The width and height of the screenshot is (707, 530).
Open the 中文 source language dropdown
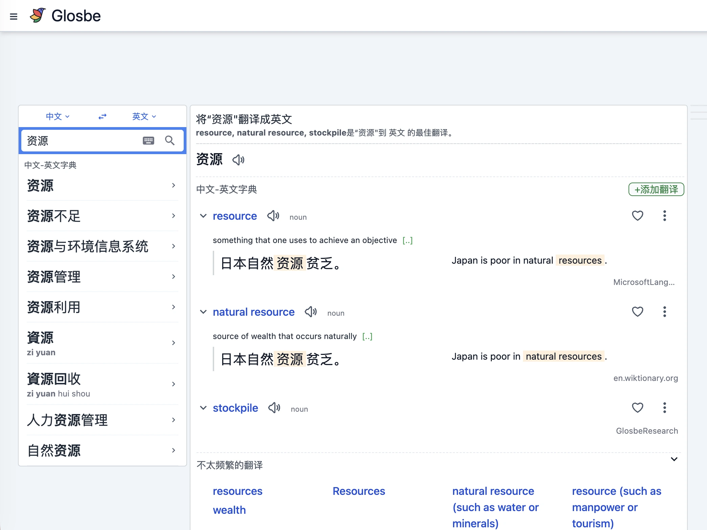(x=58, y=117)
